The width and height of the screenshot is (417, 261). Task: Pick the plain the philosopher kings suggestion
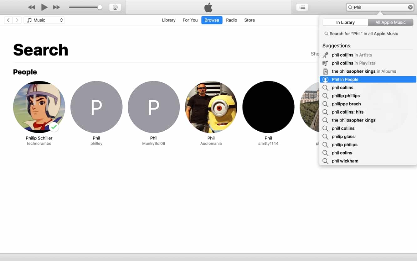coord(368,120)
